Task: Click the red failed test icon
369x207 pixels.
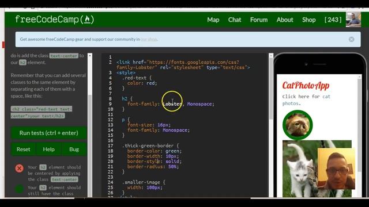Action: point(19,168)
